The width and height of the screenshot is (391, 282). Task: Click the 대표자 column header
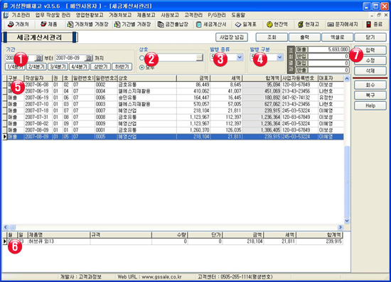pos(331,78)
